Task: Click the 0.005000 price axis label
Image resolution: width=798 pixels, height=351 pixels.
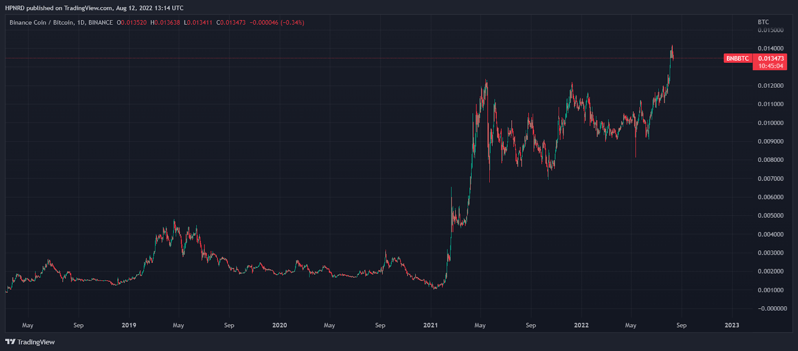Action: [771, 215]
